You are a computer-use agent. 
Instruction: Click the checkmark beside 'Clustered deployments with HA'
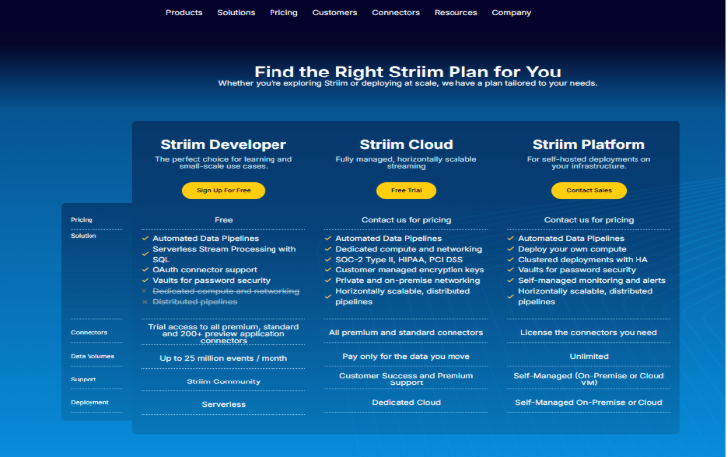coord(511,260)
